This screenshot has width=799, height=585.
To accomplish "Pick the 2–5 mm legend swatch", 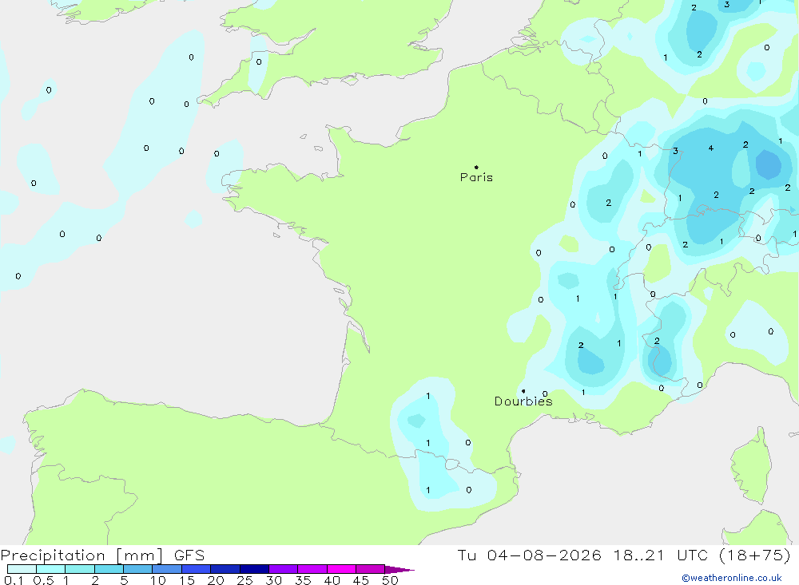I will (109, 569).
